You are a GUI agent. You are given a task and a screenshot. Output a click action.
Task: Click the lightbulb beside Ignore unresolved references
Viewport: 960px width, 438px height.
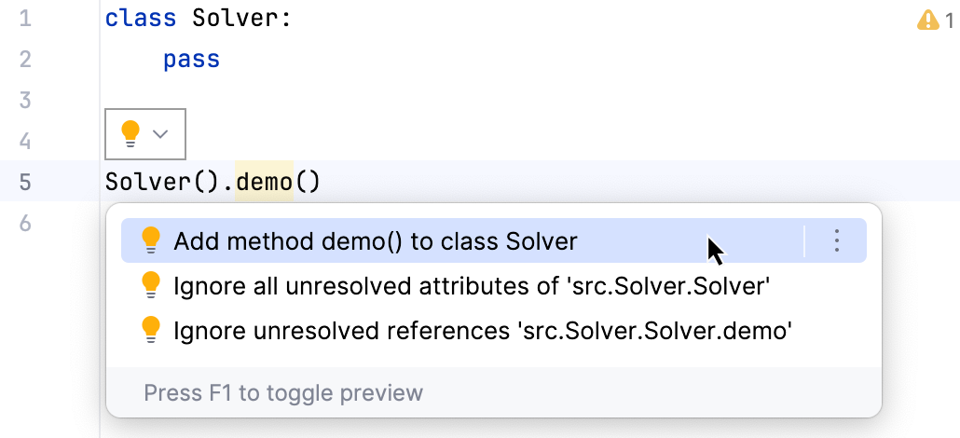pyautogui.click(x=151, y=329)
